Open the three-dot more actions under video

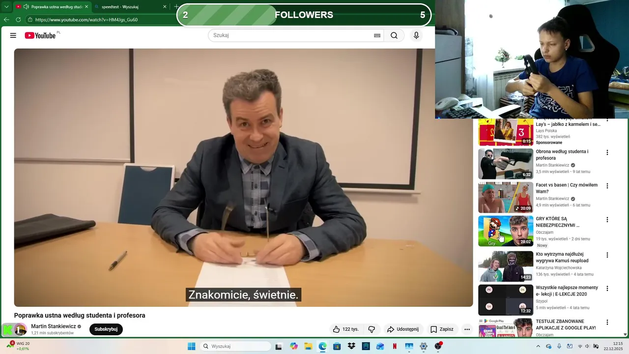(x=467, y=329)
